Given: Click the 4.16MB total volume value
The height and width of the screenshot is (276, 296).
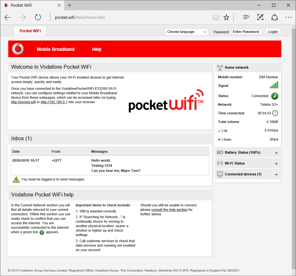Looking at the screenshot, I should pos(272,122).
